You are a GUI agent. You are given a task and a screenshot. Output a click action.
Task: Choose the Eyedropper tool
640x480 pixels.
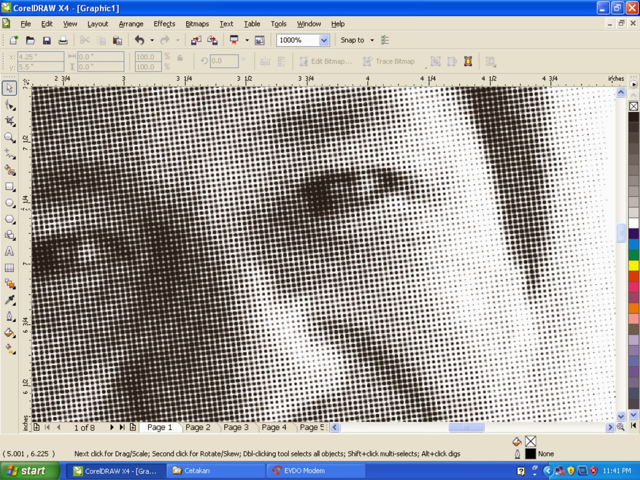click(9, 300)
